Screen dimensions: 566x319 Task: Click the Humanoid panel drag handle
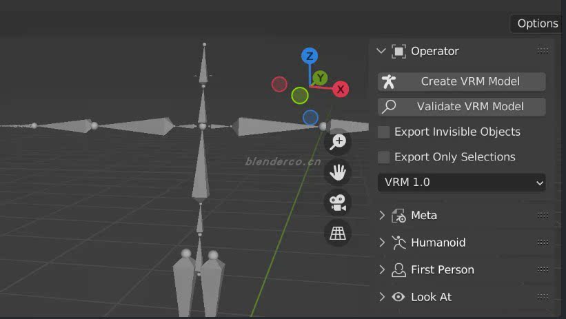coord(543,243)
